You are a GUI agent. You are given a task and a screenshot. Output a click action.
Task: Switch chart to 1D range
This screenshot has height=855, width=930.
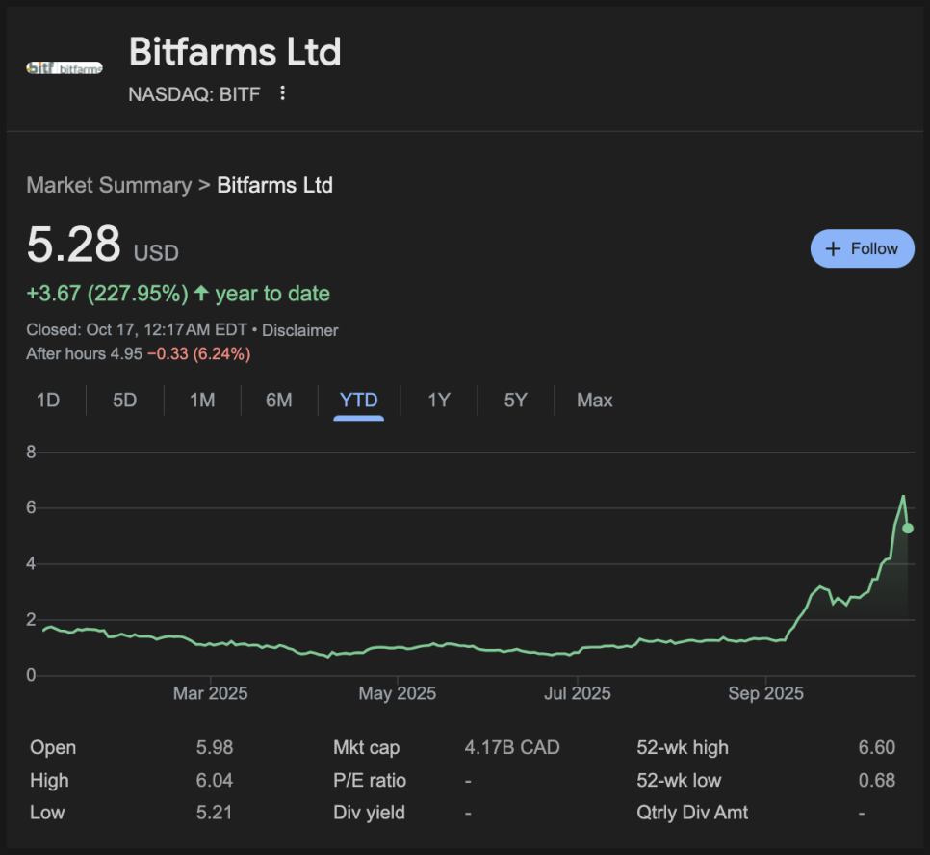48,401
